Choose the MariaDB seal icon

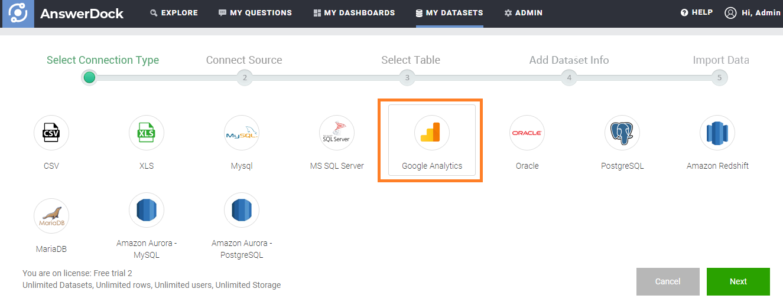[x=51, y=216]
